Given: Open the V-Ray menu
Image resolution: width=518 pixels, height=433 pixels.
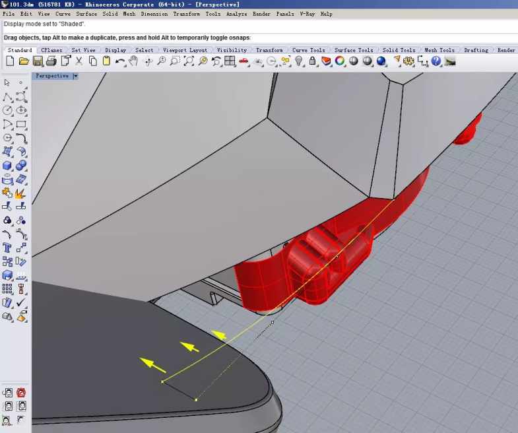Looking at the screenshot, I should coord(307,14).
